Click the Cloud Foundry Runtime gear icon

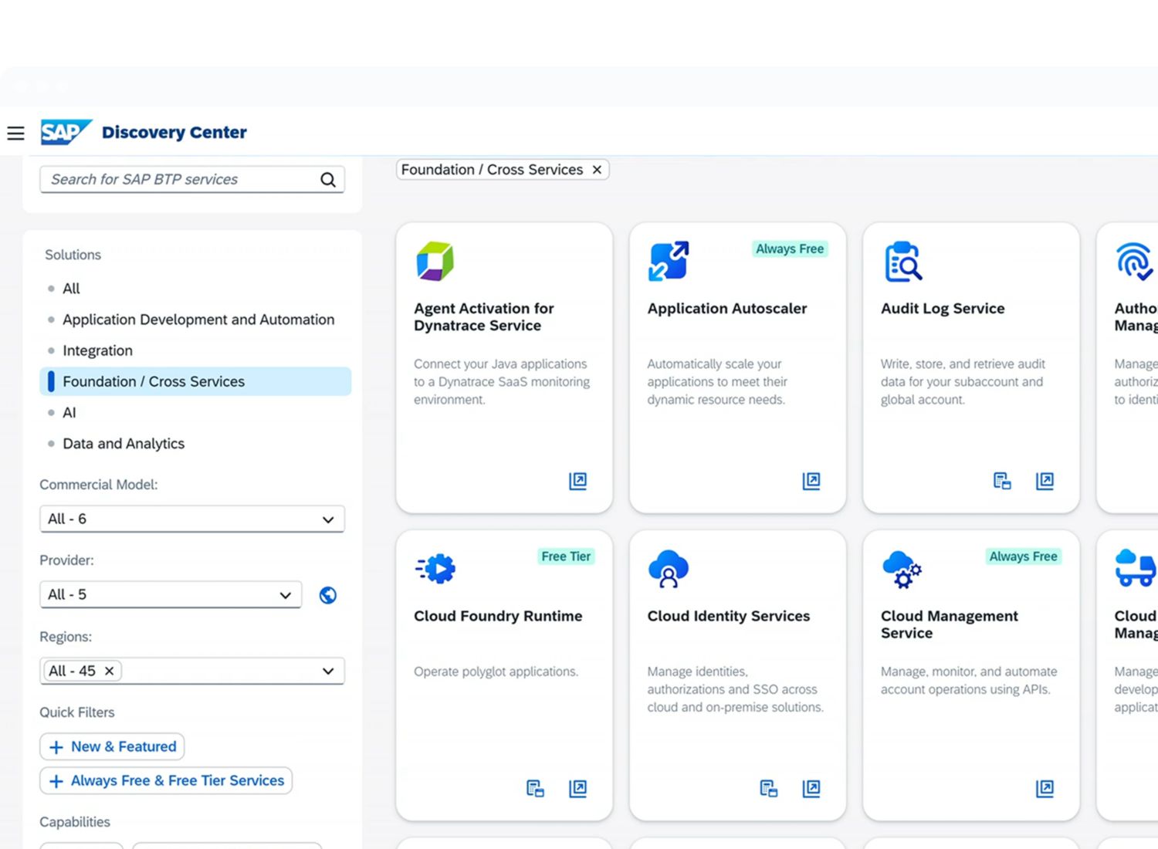coord(435,569)
